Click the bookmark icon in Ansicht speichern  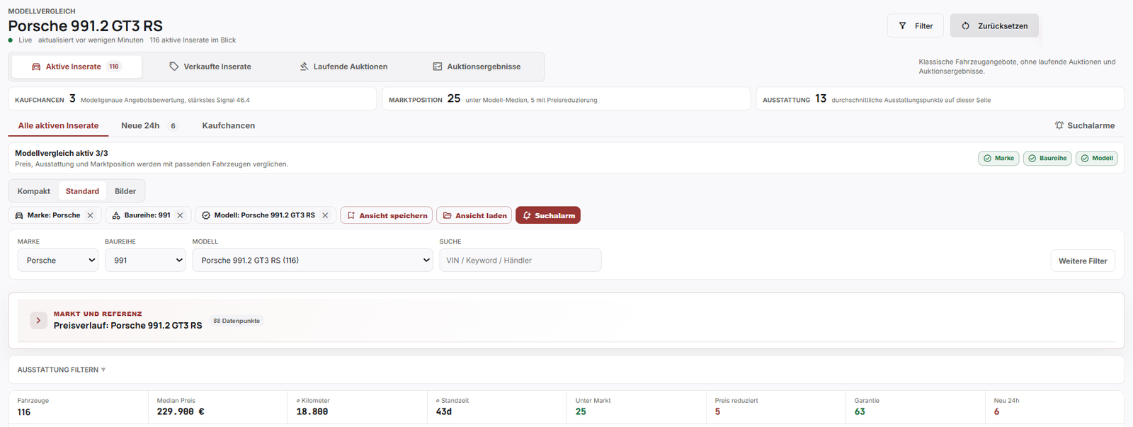(351, 215)
